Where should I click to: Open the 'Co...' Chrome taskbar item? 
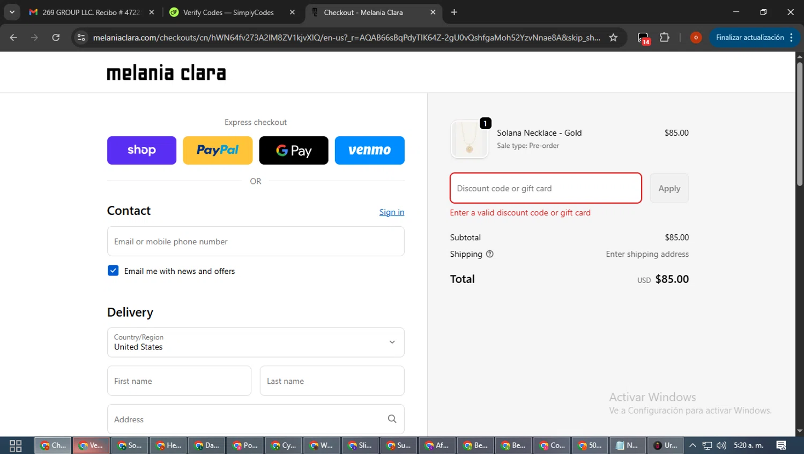552,445
